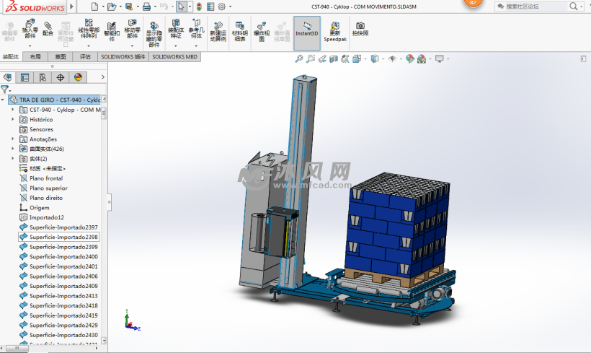This screenshot has height=353, width=591.
Task: Click the Open file folder icon
Action: point(111,6)
